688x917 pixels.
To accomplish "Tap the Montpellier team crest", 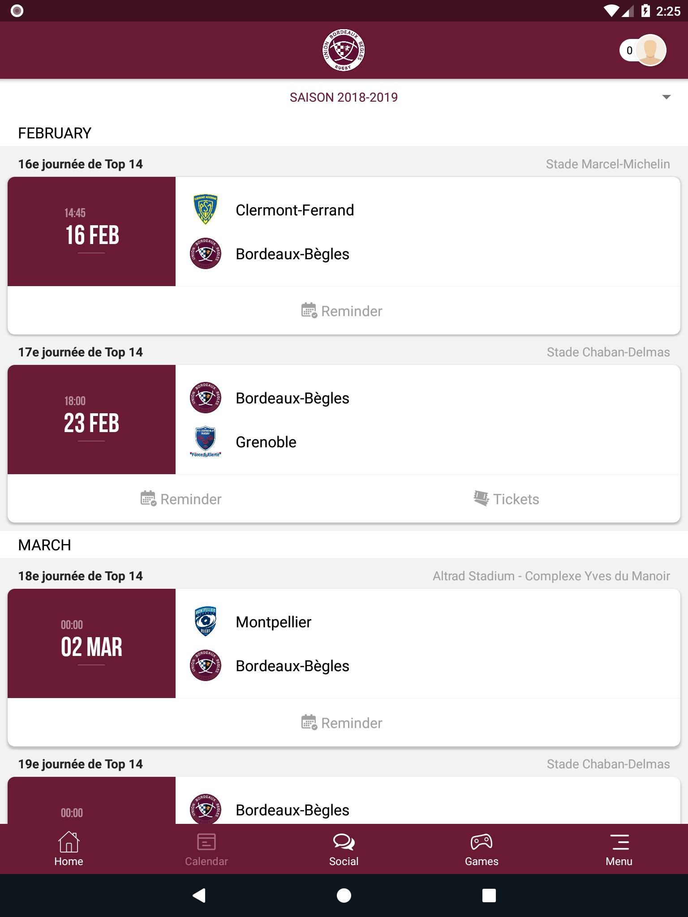I will coord(206,621).
